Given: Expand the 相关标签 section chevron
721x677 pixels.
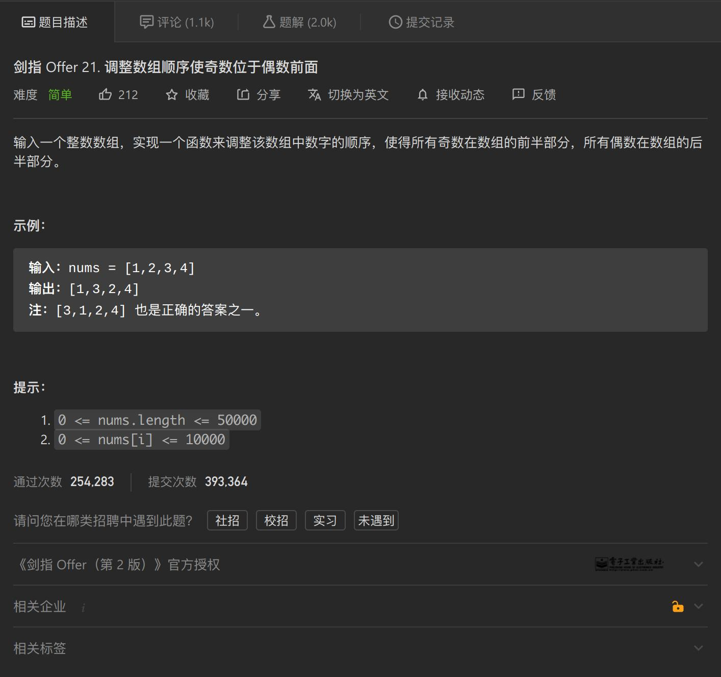Looking at the screenshot, I should point(699,648).
